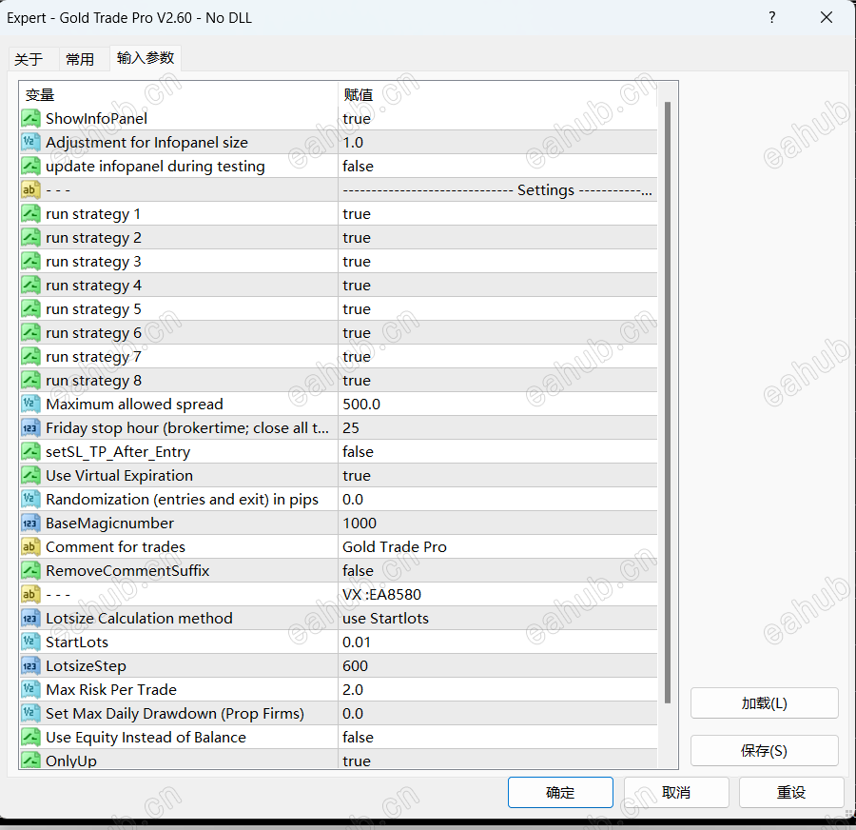856x830 pixels.
Task: Click the icon beside run strategy 1
Action: [30, 213]
